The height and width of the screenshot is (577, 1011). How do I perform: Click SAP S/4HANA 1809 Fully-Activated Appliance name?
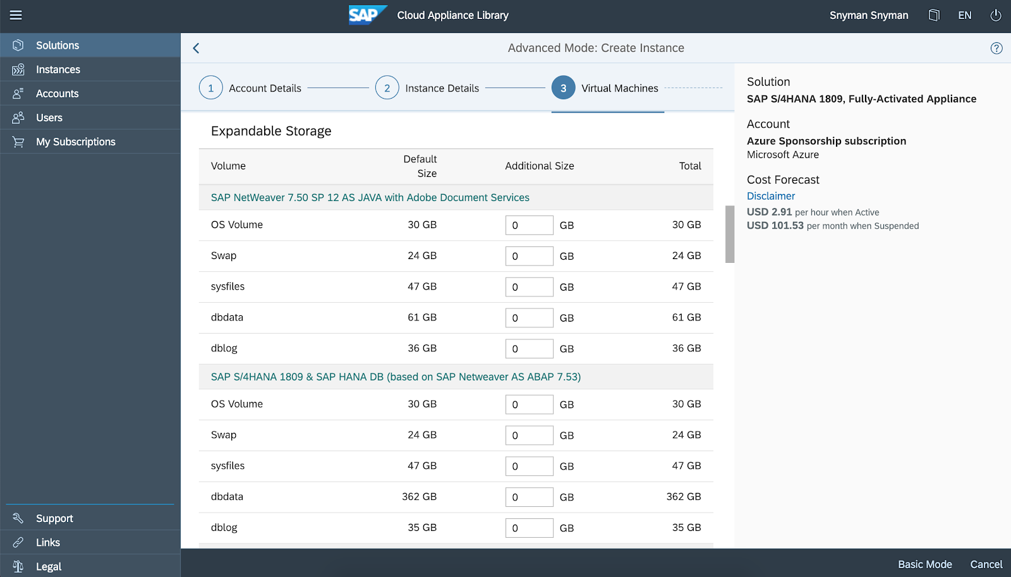pos(861,99)
